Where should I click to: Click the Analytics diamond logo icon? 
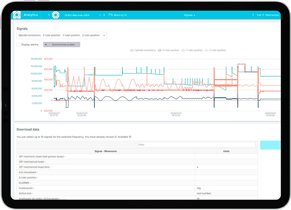(17, 15)
